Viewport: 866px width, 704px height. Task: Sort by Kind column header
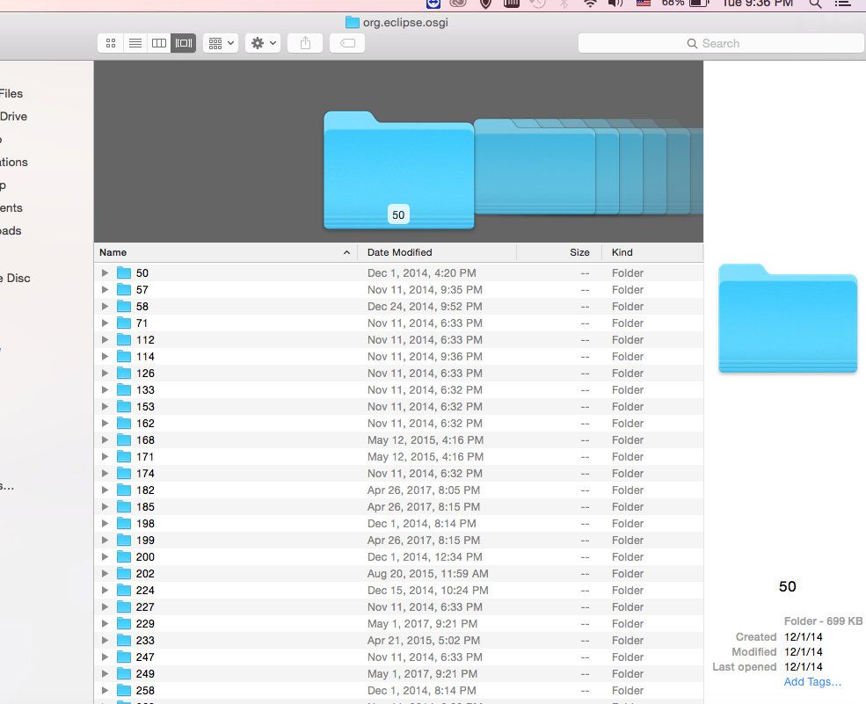point(651,252)
